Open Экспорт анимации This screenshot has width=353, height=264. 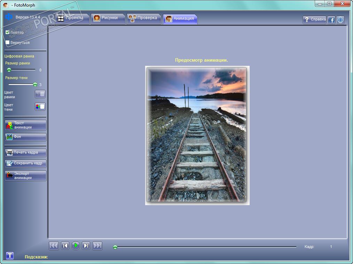click(25, 176)
